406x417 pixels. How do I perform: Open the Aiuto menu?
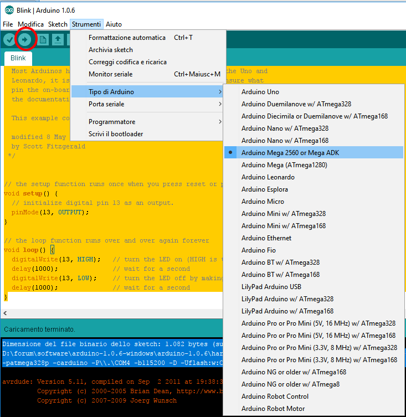[x=114, y=24]
